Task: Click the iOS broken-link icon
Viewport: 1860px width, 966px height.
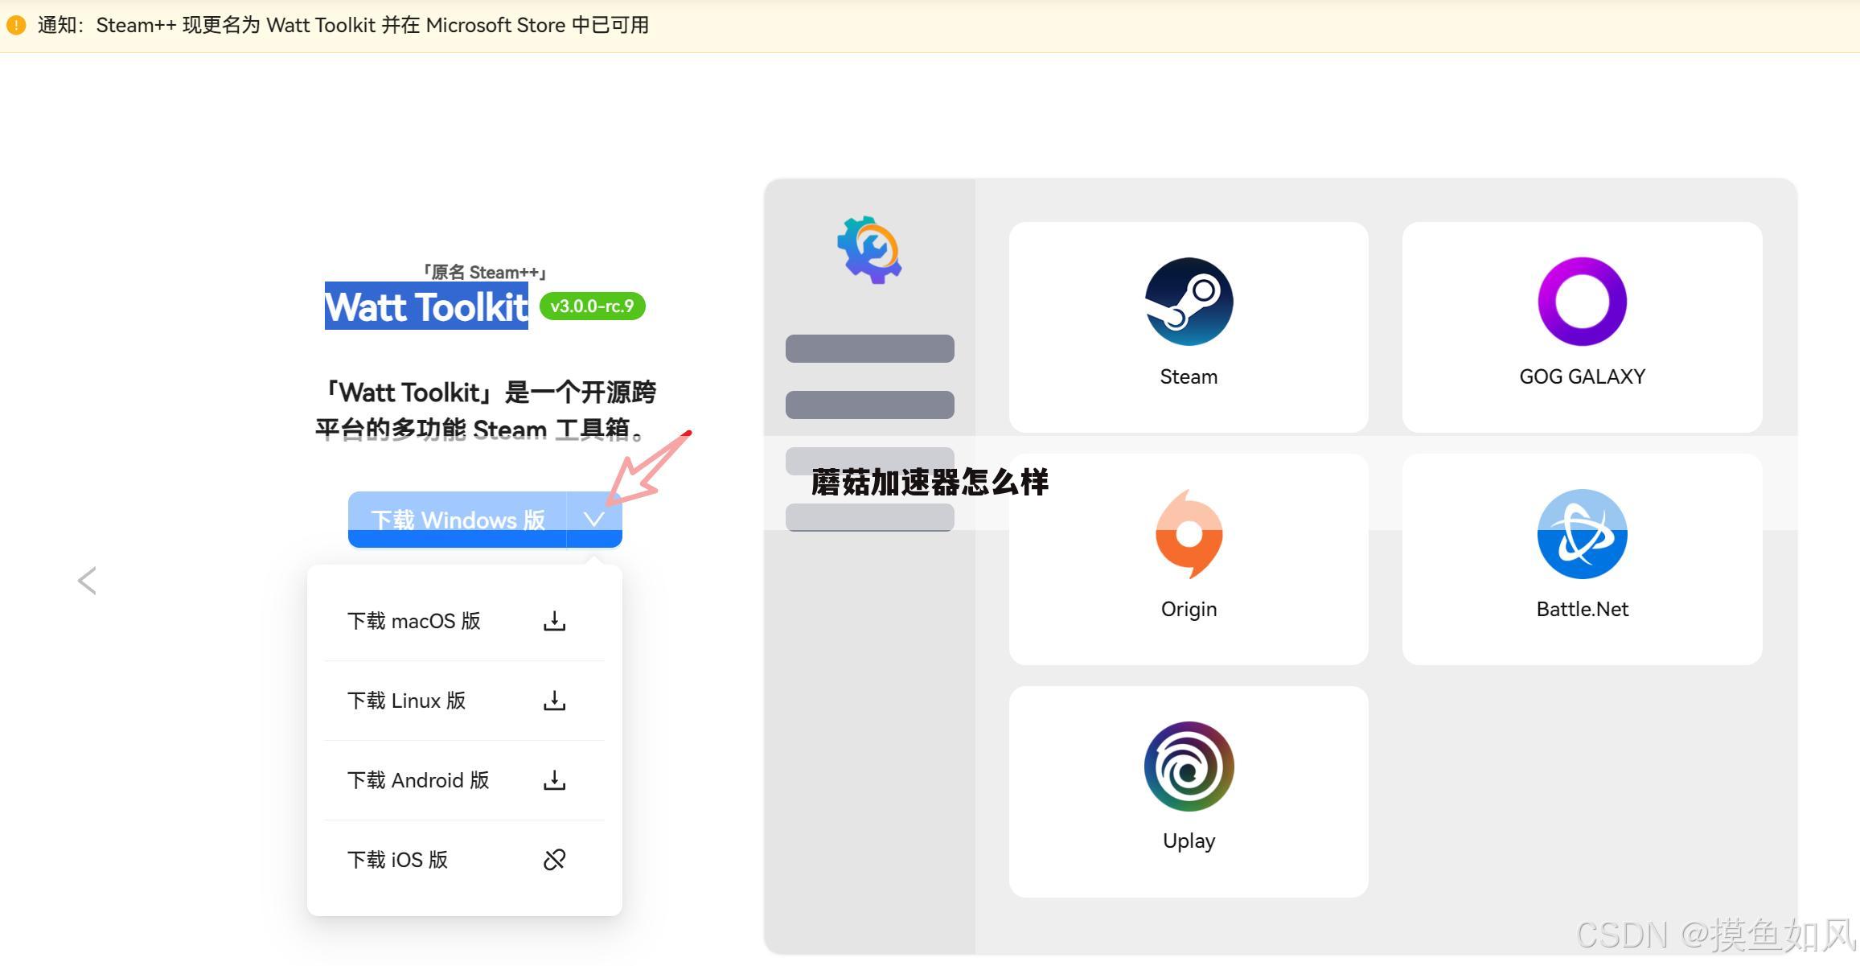Action: point(554,860)
